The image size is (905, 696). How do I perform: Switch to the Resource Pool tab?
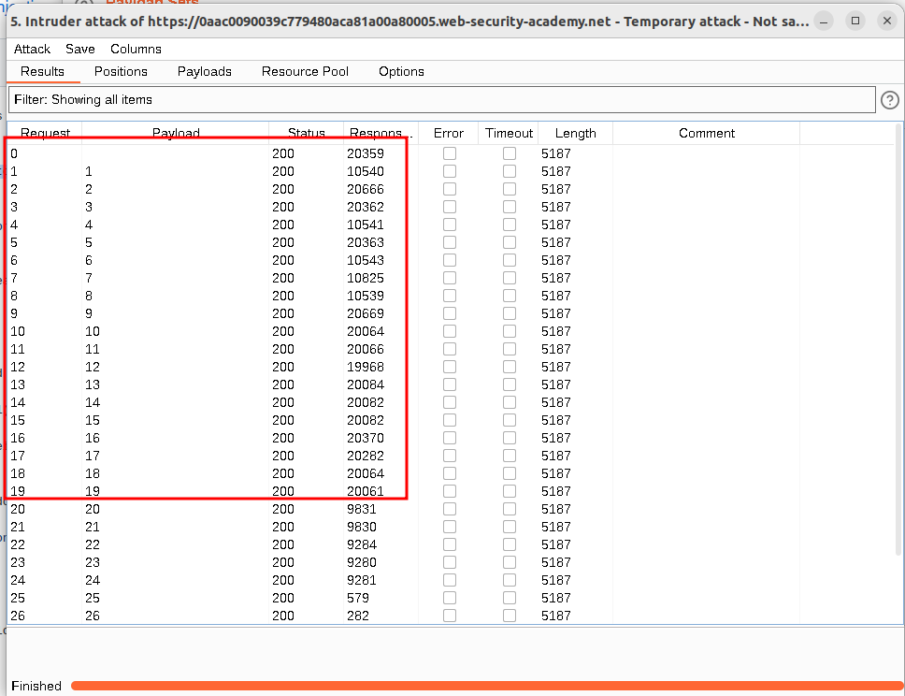305,72
